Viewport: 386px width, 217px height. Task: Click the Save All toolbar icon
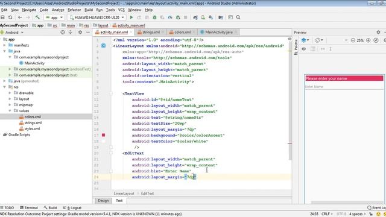click(2, 17)
